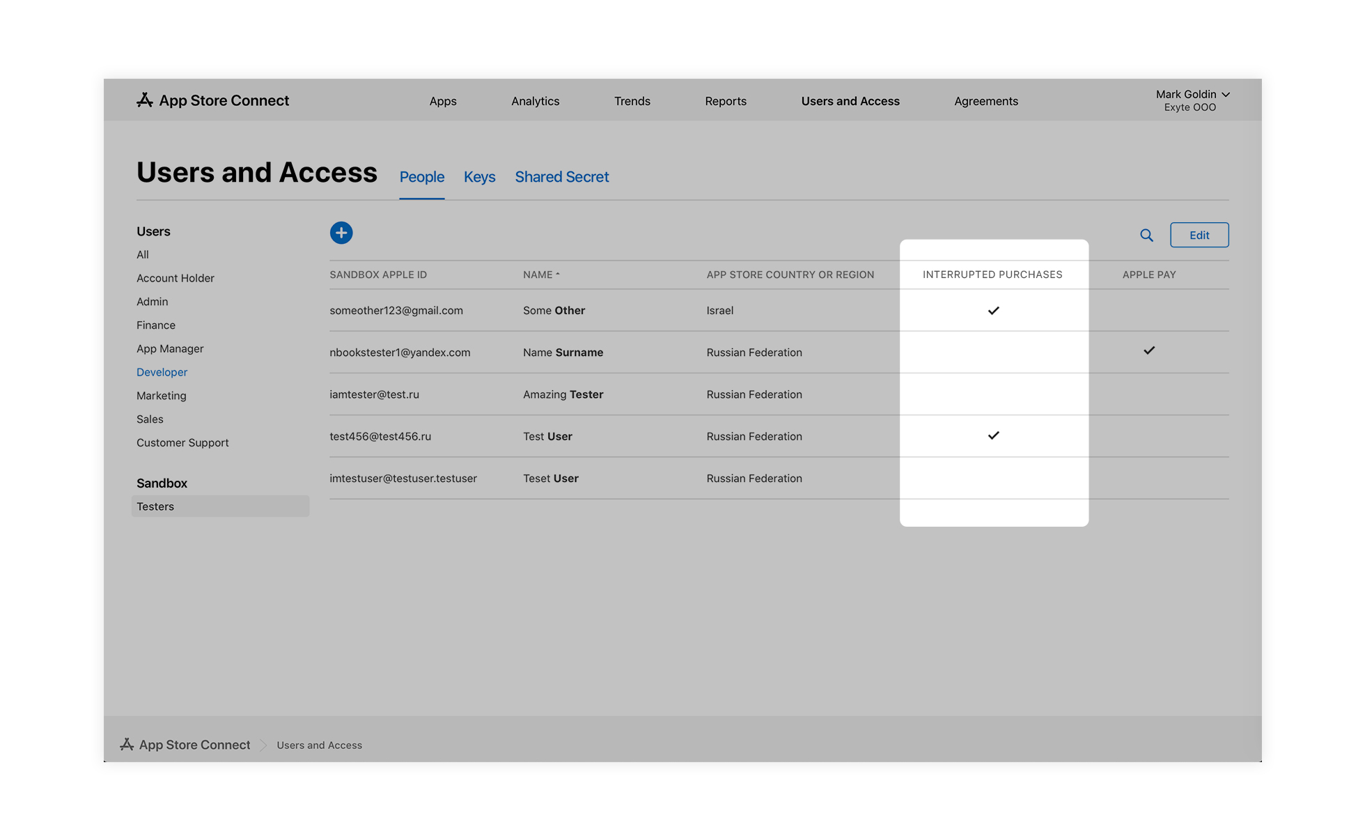Click the Teset User name cell
The image size is (1365, 836).
point(551,479)
